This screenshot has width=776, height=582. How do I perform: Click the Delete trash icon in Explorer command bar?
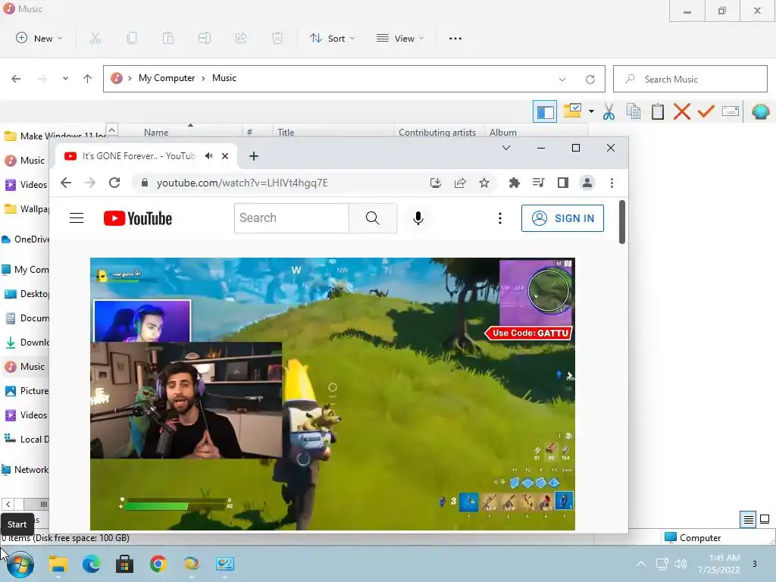click(x=277, y=38)
